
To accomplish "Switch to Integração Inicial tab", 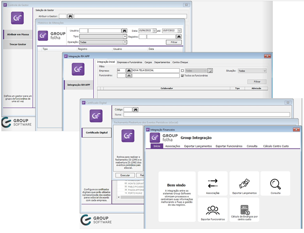I will tap(106, 62).
